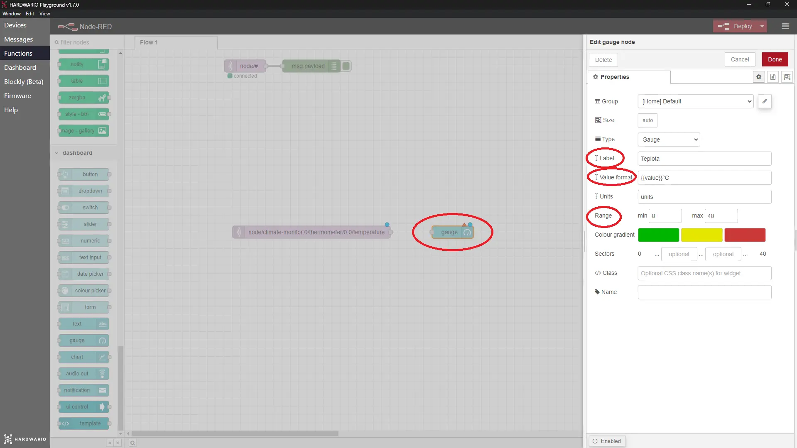Switch to the Flow 1 tab

pyautogui.click(x=176, y=42)
